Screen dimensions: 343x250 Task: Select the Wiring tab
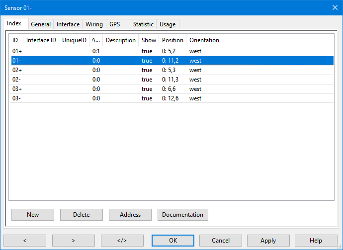point(94,24)
